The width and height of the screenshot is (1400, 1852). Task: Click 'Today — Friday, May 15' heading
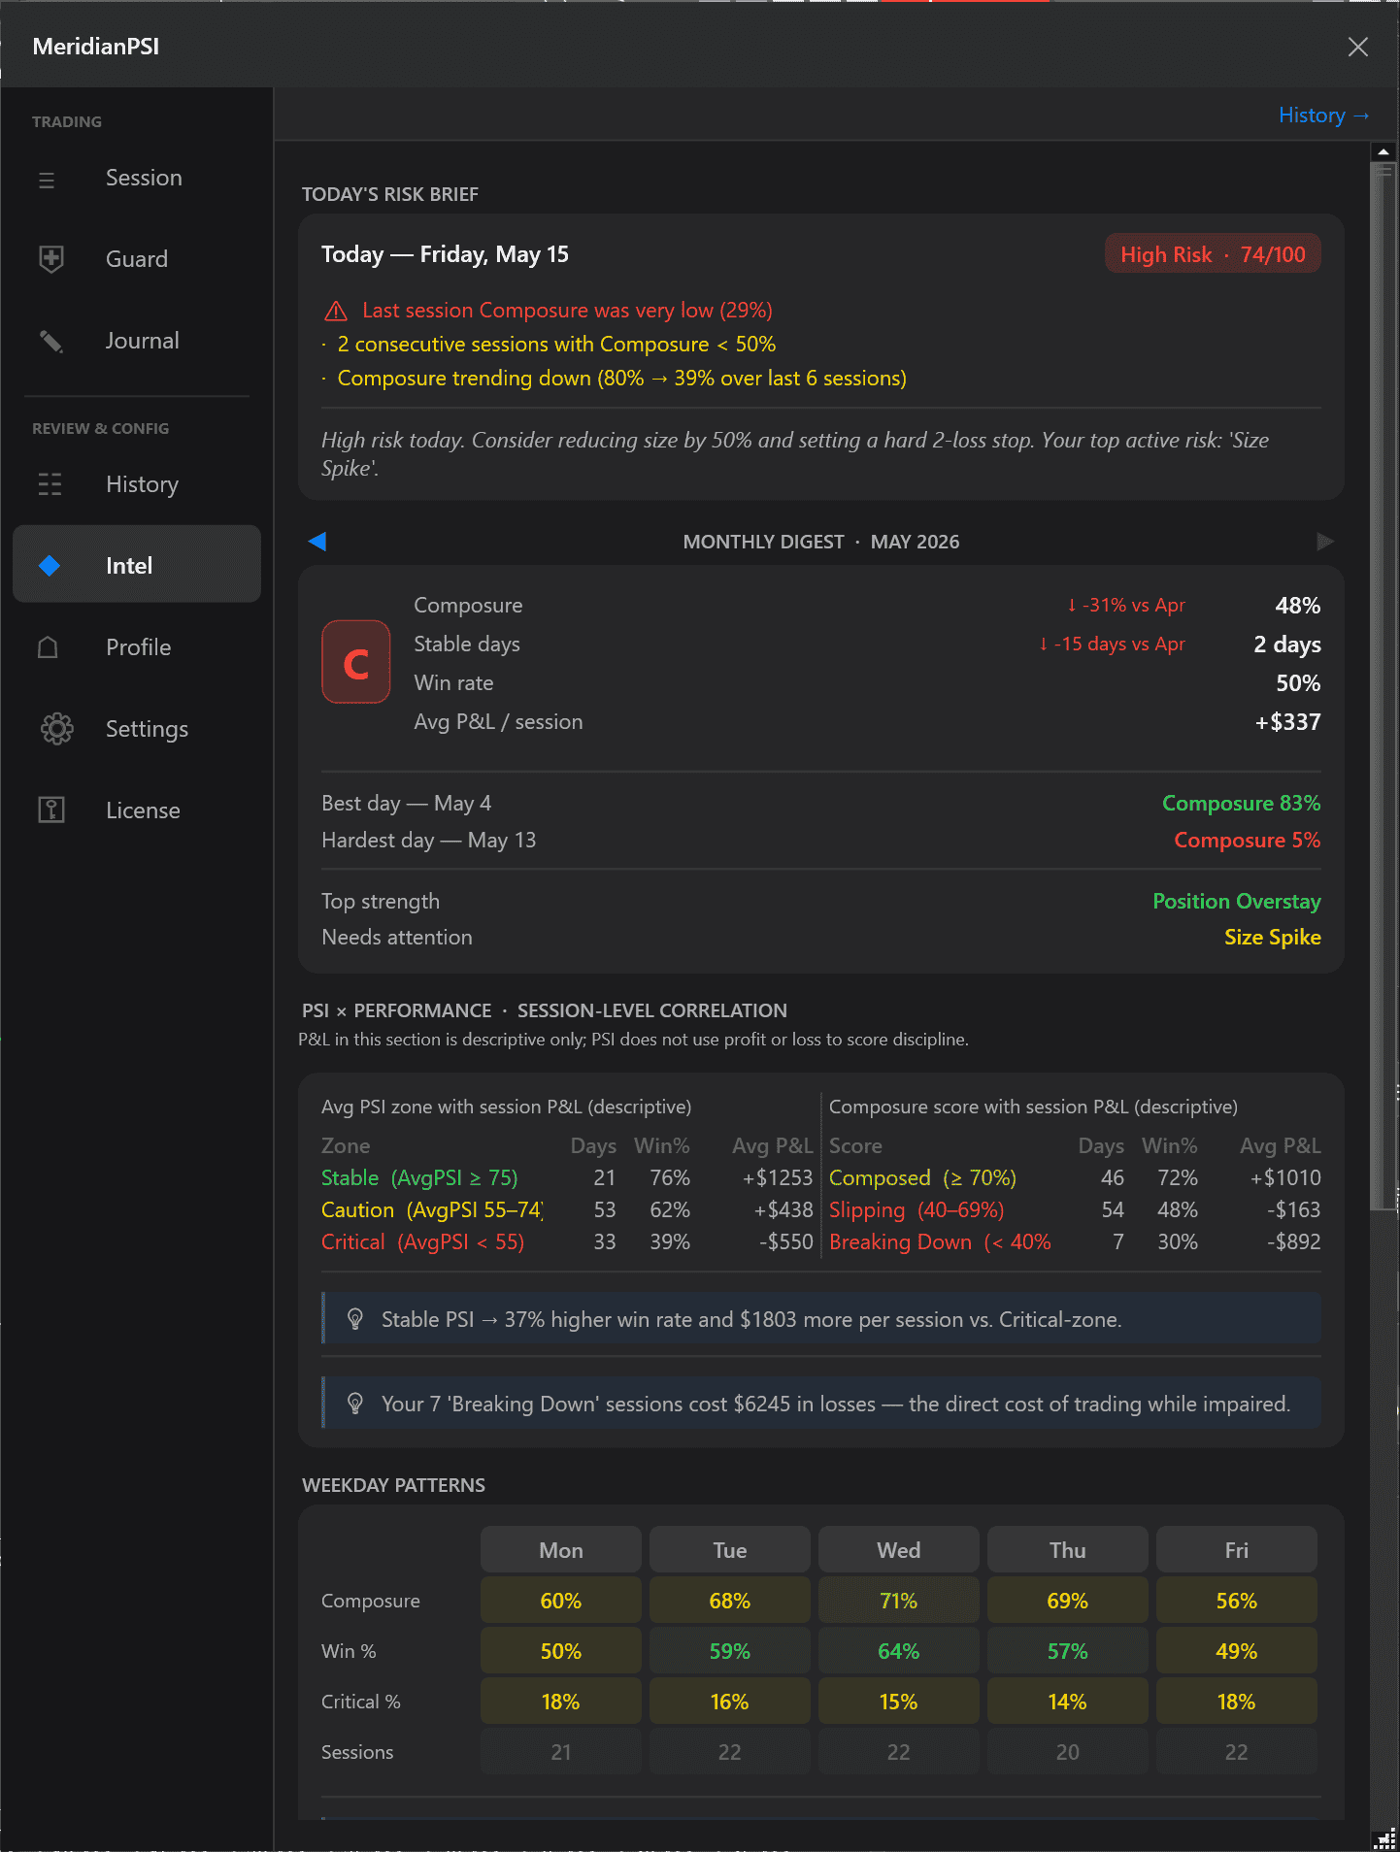(445, 254)
